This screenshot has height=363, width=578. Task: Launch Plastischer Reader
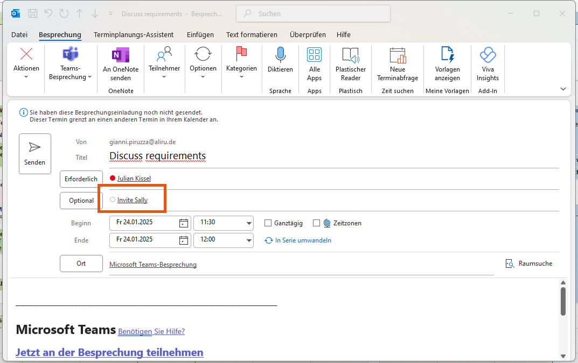point(351,65)
